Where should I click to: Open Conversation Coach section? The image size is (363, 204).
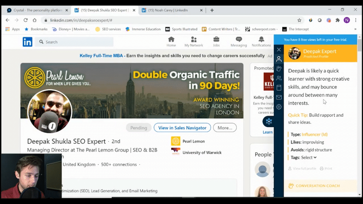click(x=320, y=186)
